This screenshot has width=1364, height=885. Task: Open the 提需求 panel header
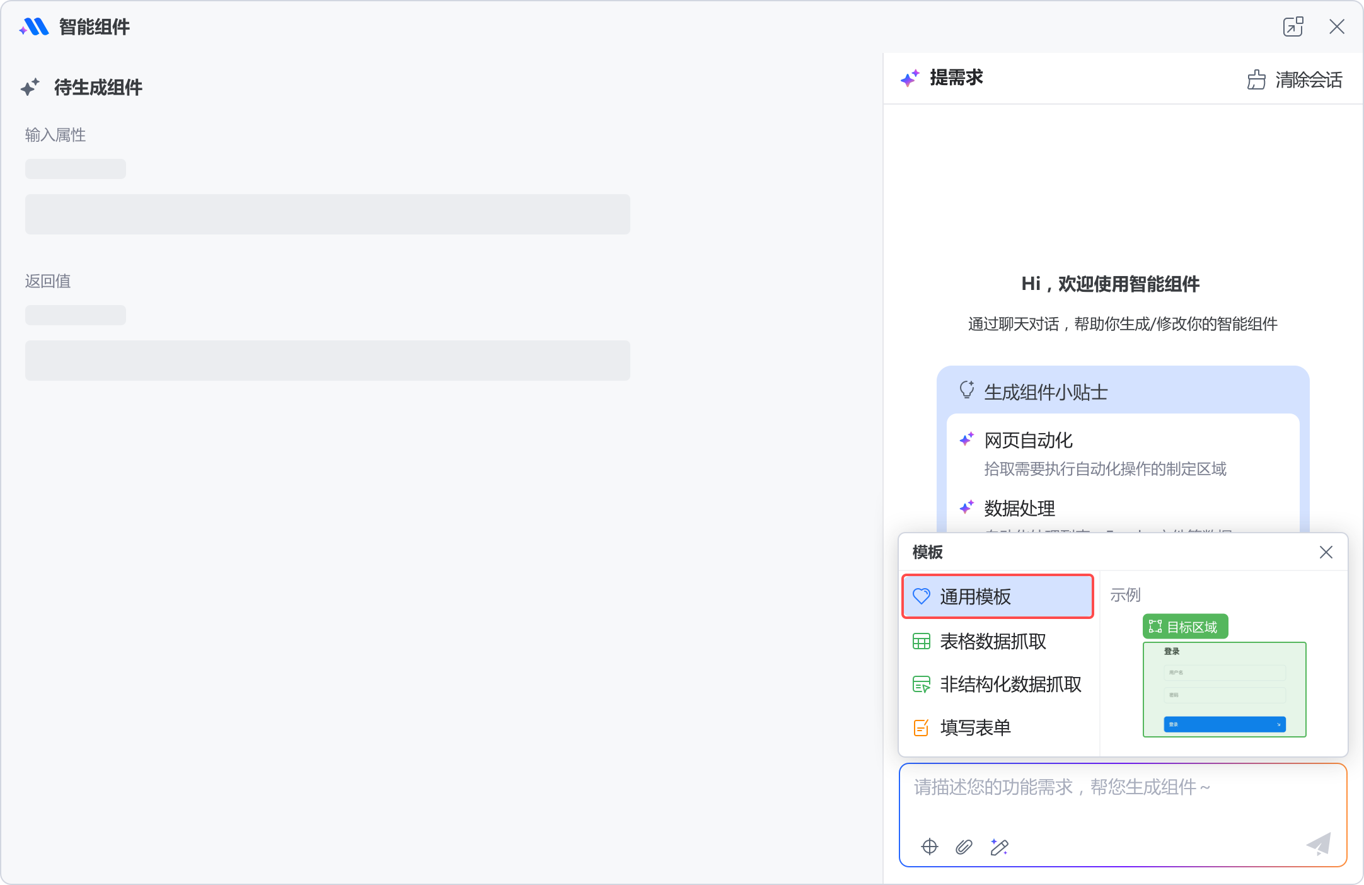click(x=955, y=77)
